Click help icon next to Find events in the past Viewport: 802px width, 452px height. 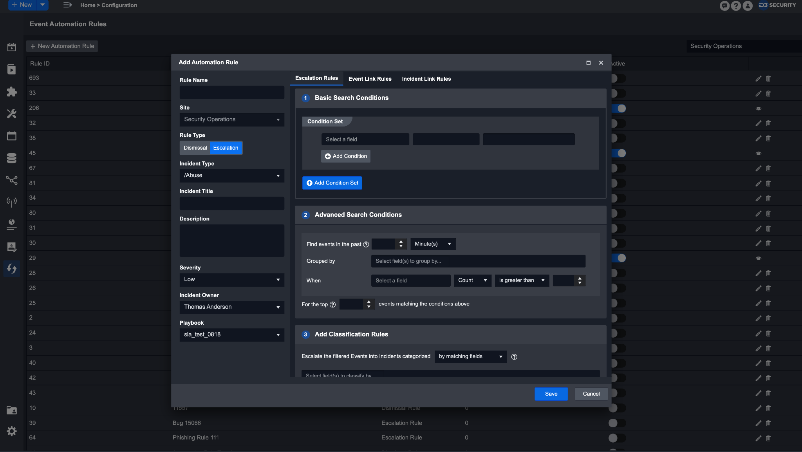pos(366,244)
